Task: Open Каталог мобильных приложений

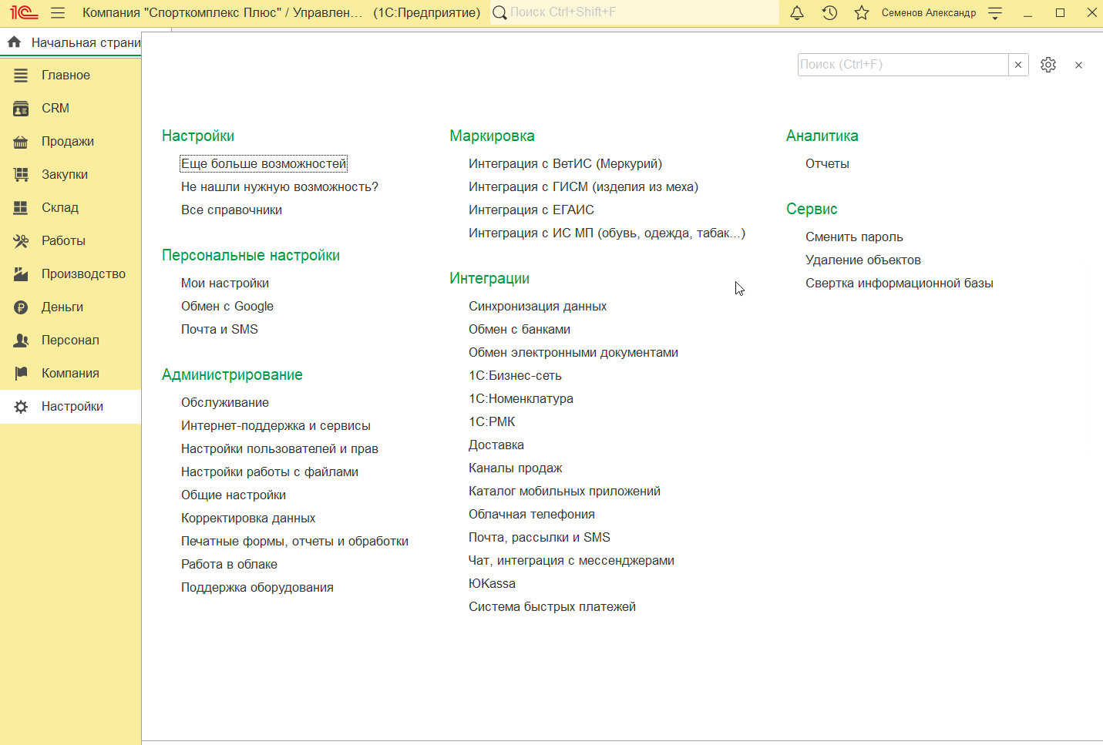Action: click(x=564, y=491)
